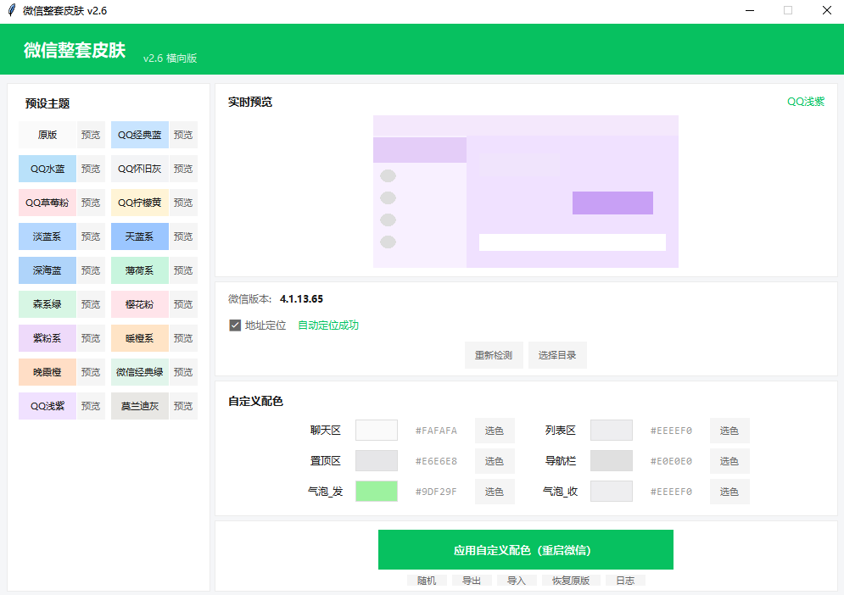The image size is (844, 595).
Task: Preview the 莫兰迪灰 theme
Action: tap(183, 406)
